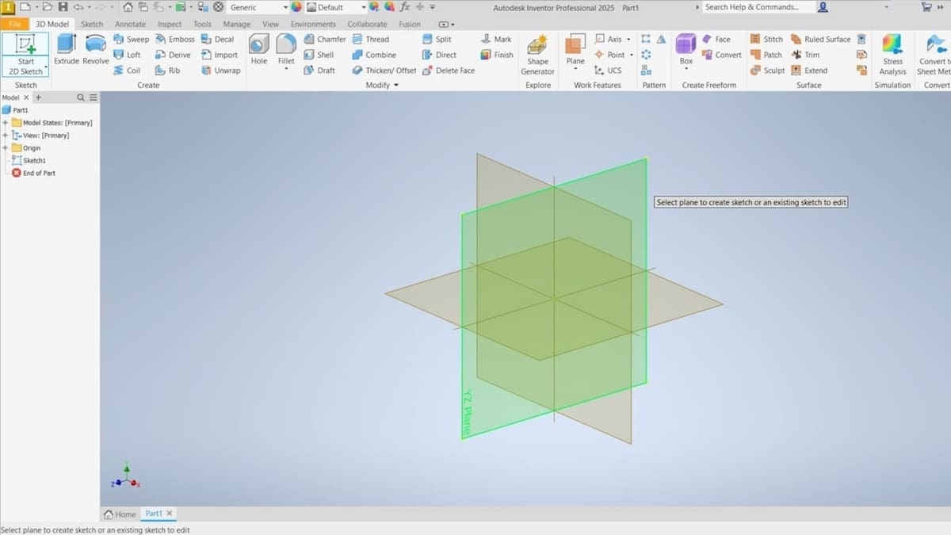The image size is (951, 535).
Task: Launch Stress Analysis
Action: click(x=892, y=55)
